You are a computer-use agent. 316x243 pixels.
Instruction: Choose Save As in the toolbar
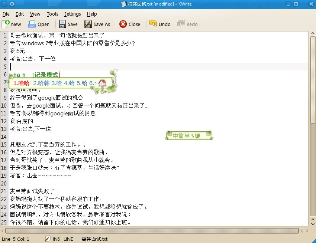pos(97,24)
